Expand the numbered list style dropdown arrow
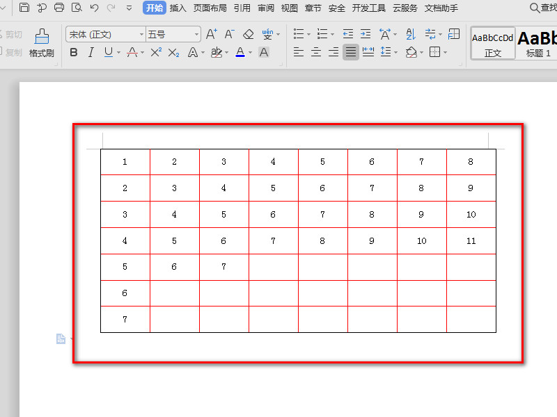Image resolution: width=557 pixels, height=417 pixels. (333, 34)
